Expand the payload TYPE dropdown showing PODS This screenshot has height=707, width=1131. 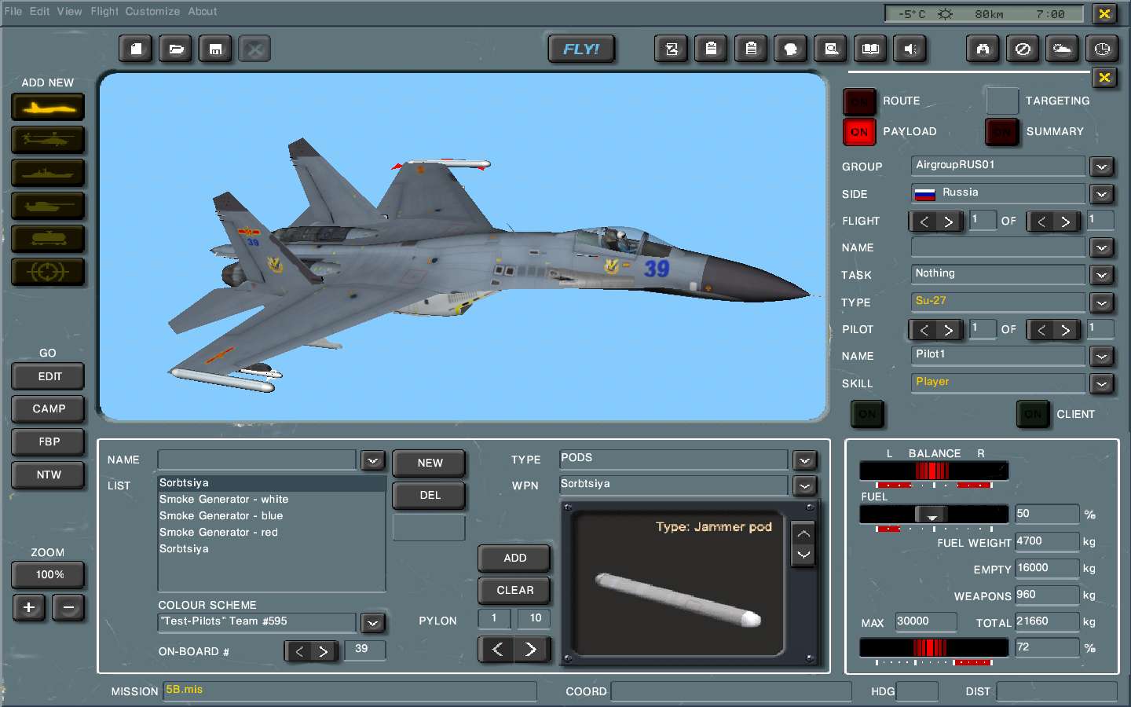tap(805, 460)
